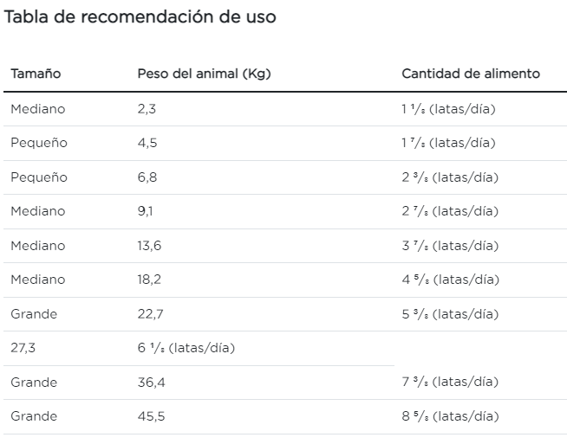Click the weight cell '45,5'
This screenshot has width=567, height=444.
pos(151,416)
